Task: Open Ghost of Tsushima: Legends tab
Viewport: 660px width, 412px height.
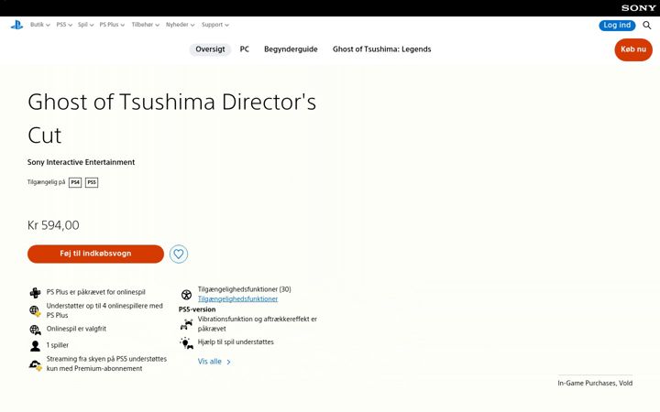Action: 381,49
